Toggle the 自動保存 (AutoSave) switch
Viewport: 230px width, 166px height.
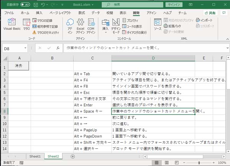point(25,4)
